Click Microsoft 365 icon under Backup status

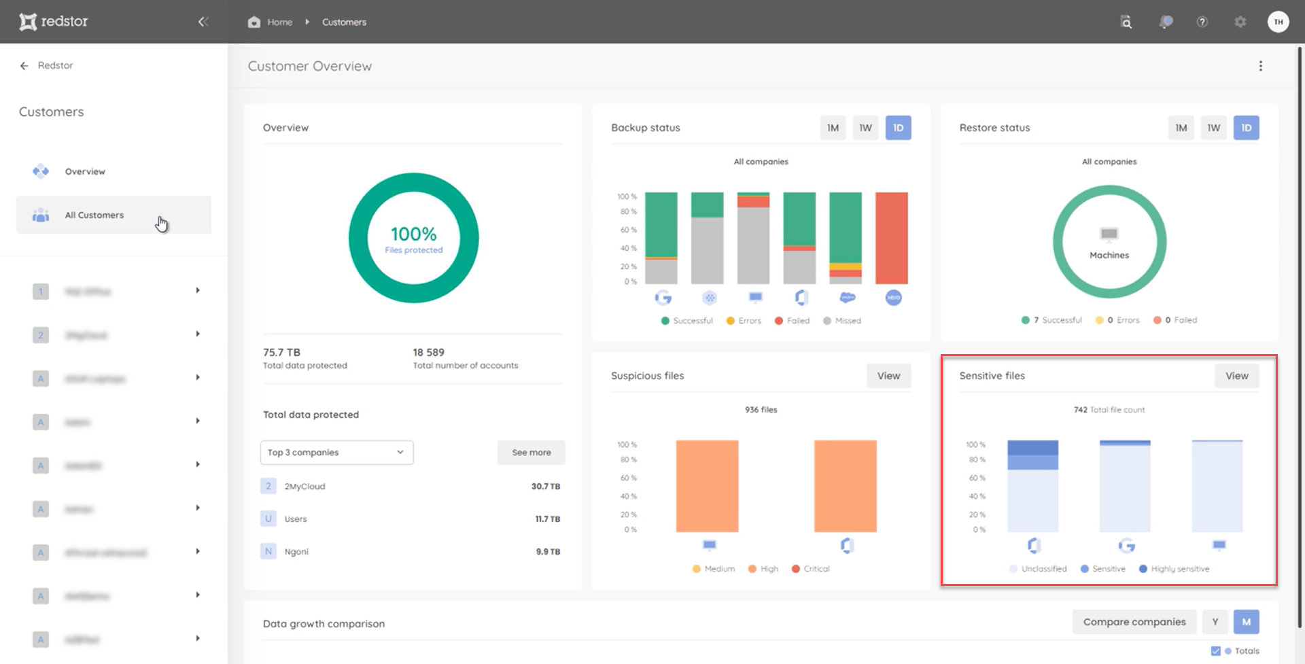801,298
